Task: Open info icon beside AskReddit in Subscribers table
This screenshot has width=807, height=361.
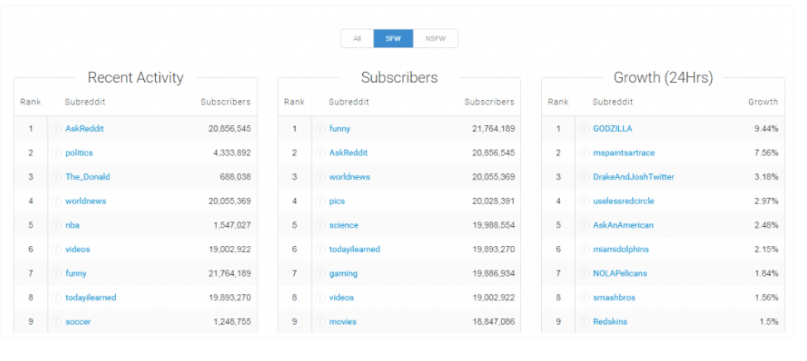Action: coord(320,152)
